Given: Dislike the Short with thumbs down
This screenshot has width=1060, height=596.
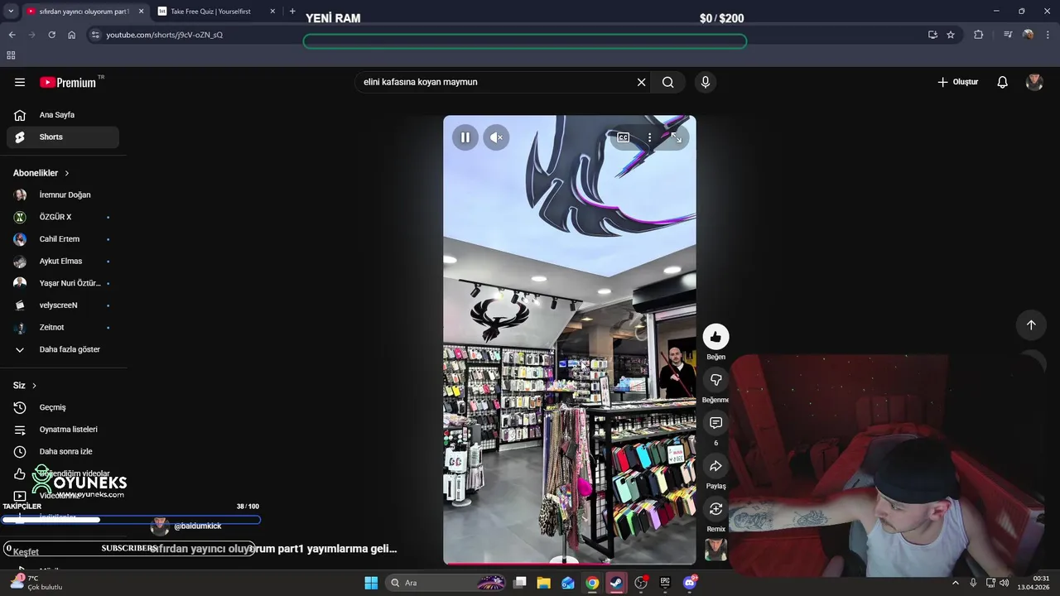Looking at the screenshot, I should (x=716, y=380).
